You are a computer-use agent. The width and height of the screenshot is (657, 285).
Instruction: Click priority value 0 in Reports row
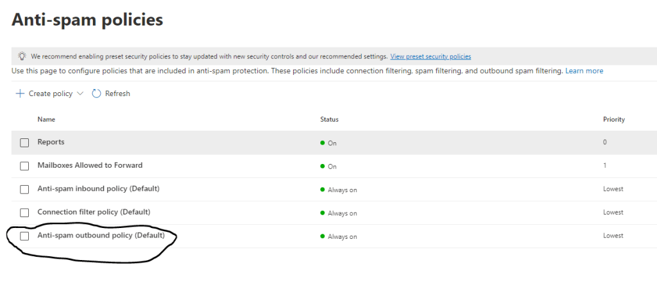pyautogui.click(x=604, y=142)
